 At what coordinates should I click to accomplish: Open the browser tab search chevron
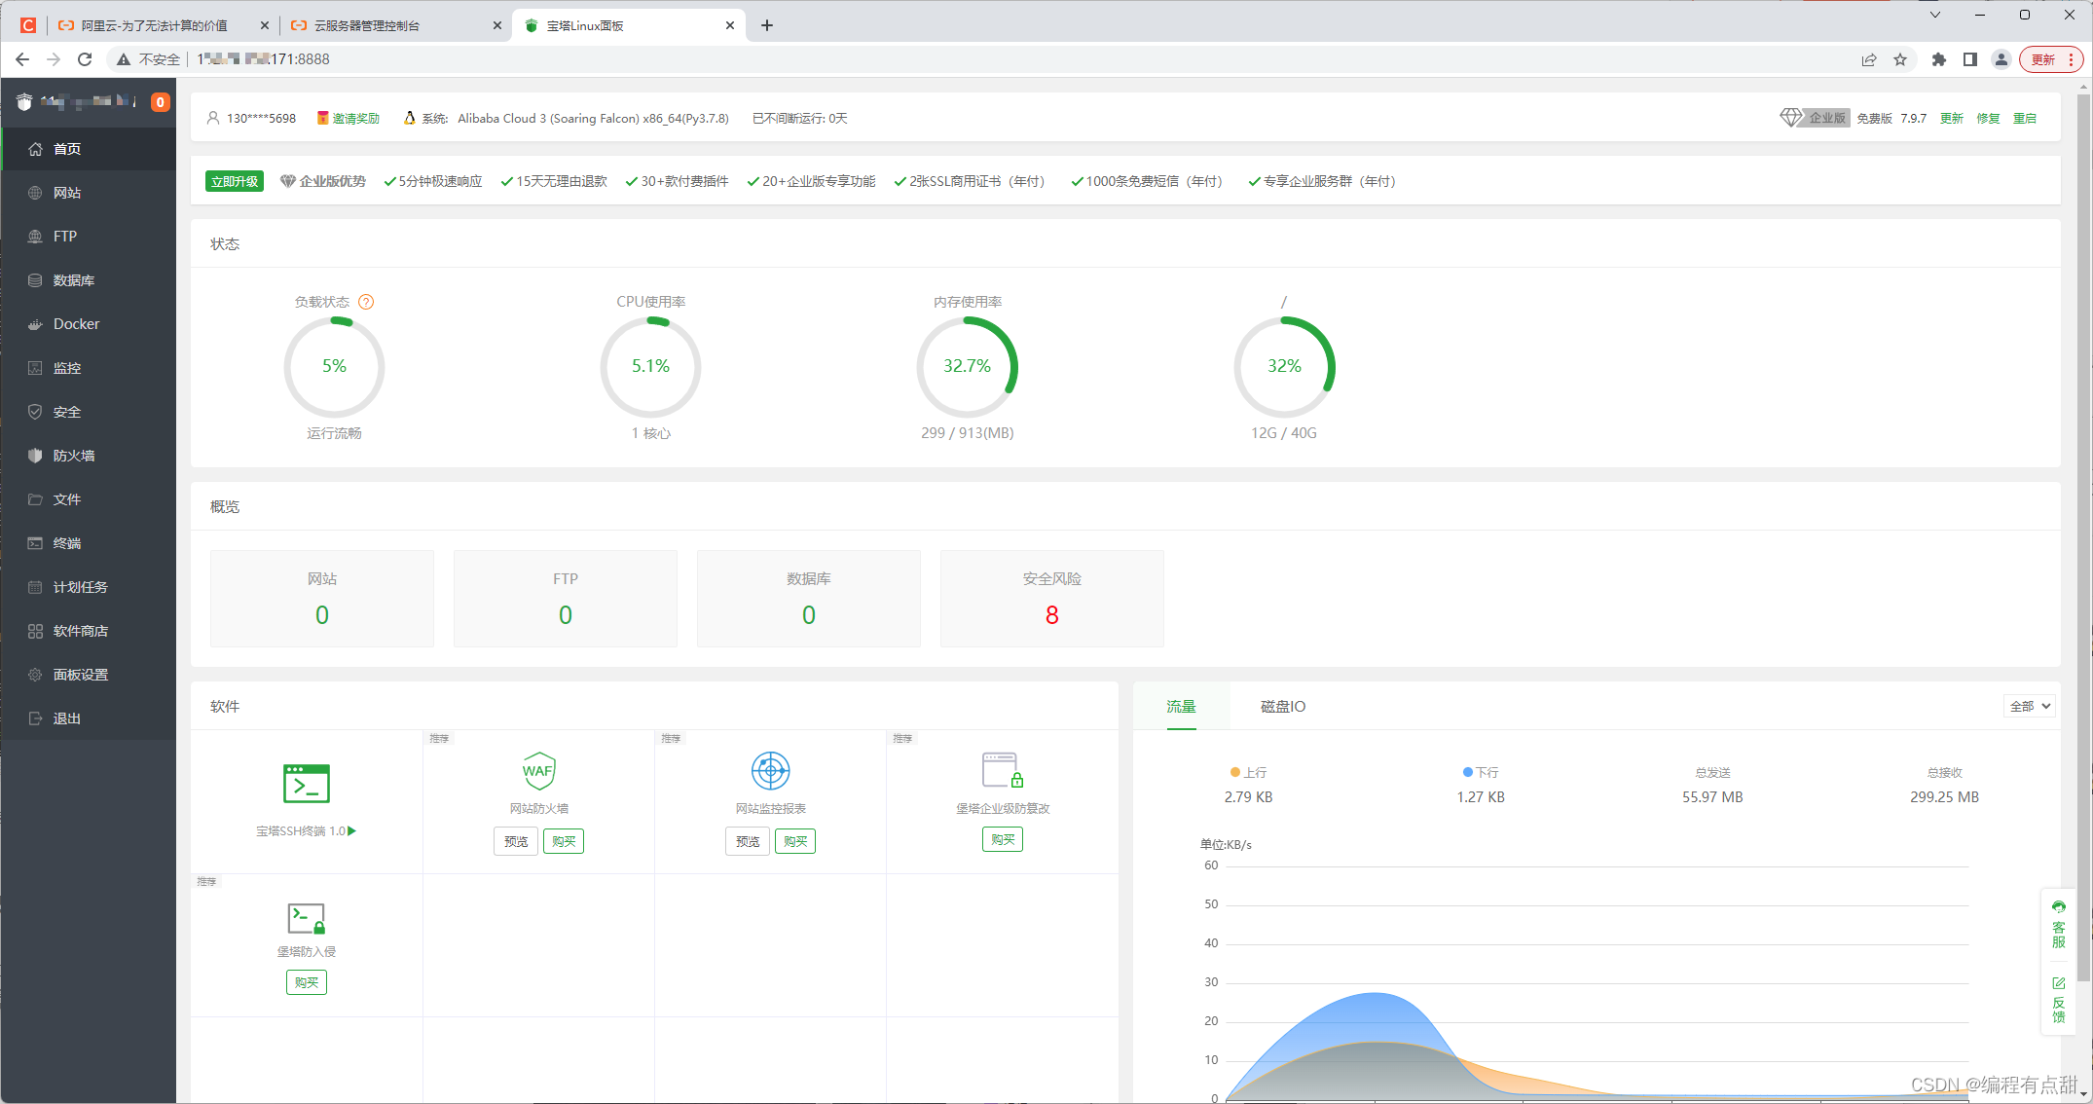point(1935,15)
